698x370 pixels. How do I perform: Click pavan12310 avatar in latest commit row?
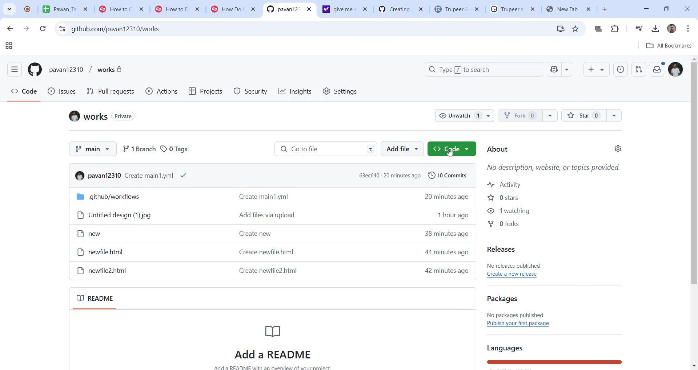coord(80,176)
